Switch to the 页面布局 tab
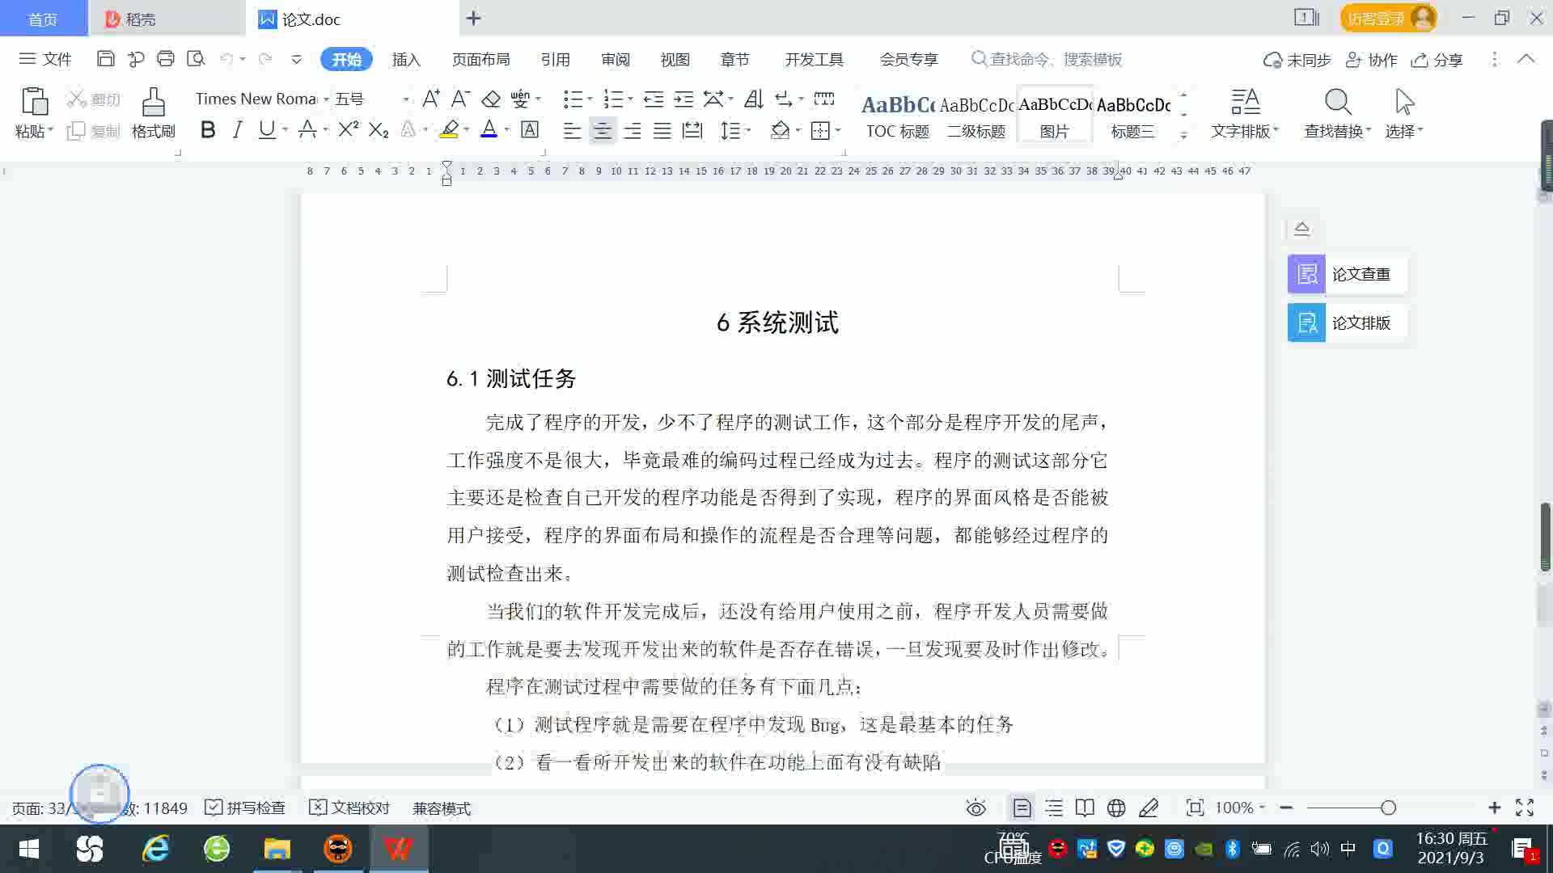The width and height of the screenshot is (1553, 873). point(480,60)
